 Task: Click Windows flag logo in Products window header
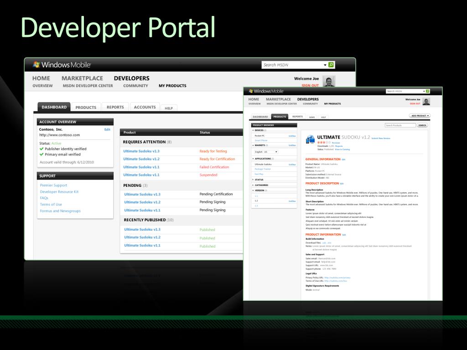(251, 91)
